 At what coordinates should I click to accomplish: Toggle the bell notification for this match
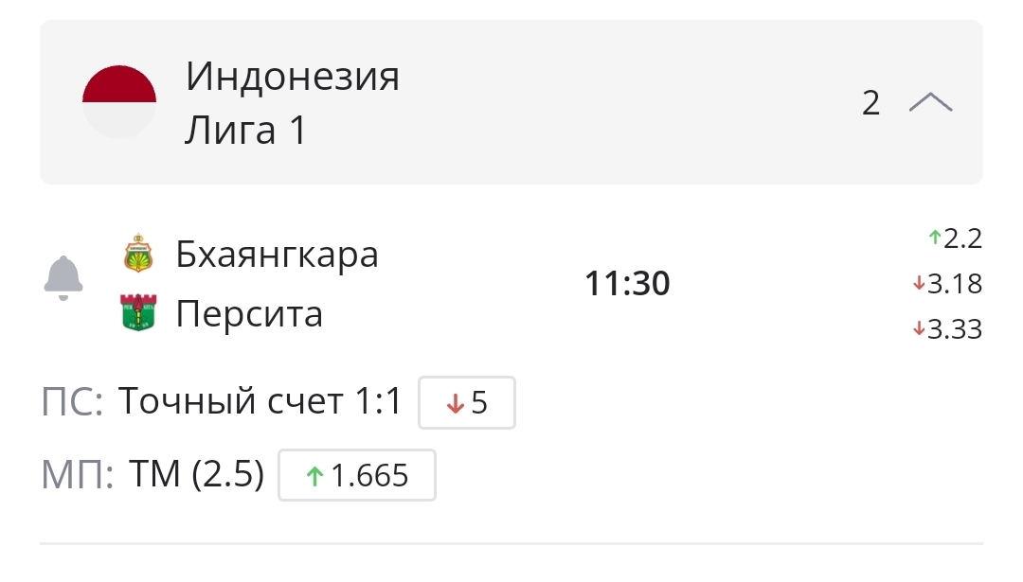63,278
